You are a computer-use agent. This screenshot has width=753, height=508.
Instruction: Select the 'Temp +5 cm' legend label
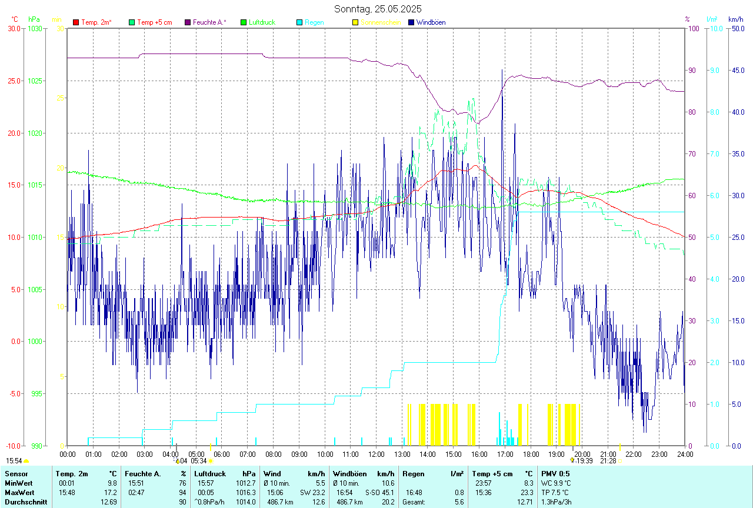(x=154, y=22)
